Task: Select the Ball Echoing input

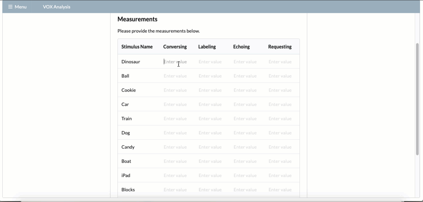Action: (247, 76)
